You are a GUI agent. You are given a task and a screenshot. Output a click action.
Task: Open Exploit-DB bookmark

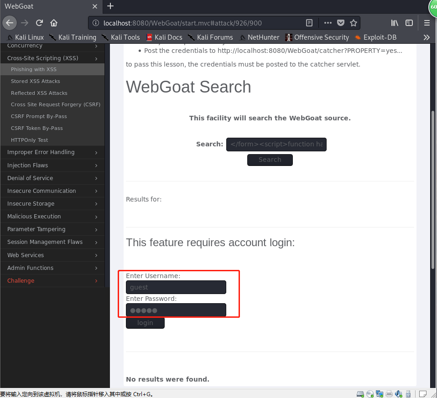click(375, 37)
